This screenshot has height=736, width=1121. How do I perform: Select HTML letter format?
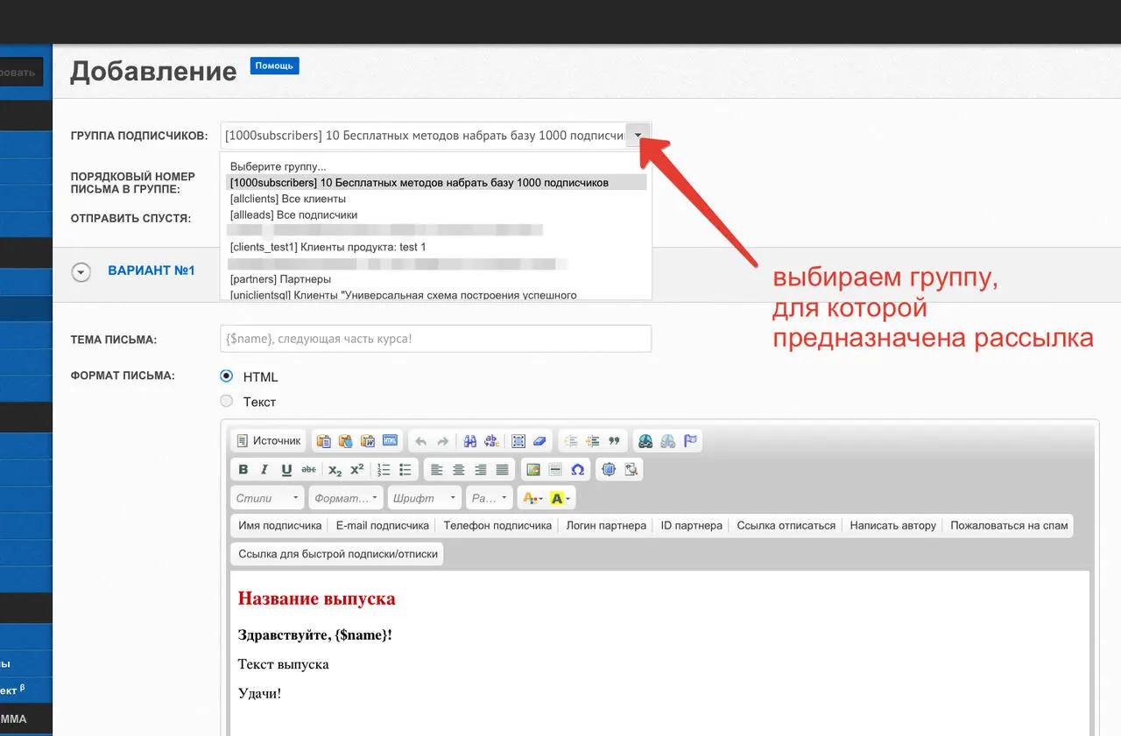point(227,376)
